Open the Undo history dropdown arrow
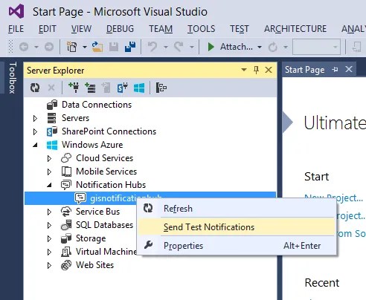 point(166,47)
